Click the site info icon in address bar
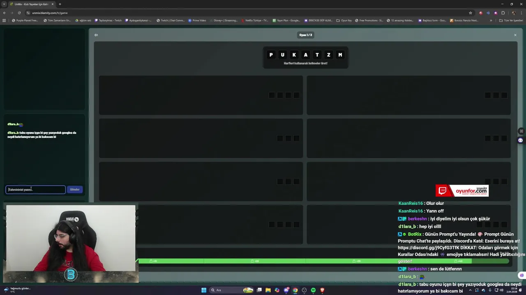The width and height of the screenshot is (526, 295). 29,13
